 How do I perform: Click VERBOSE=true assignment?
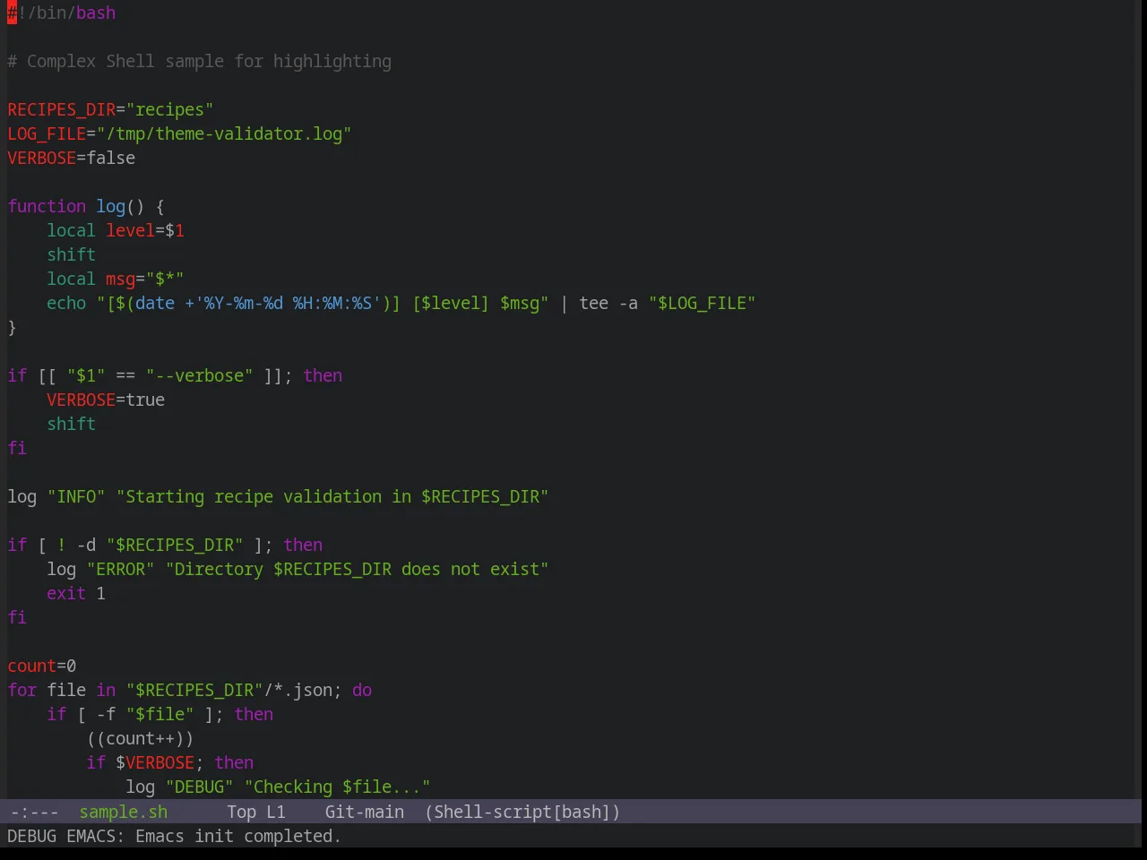(106, 400)
